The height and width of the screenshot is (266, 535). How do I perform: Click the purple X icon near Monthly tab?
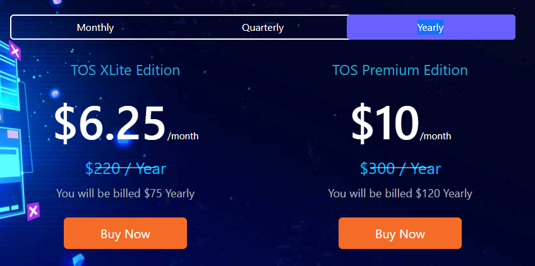click(x=15, y=52)
